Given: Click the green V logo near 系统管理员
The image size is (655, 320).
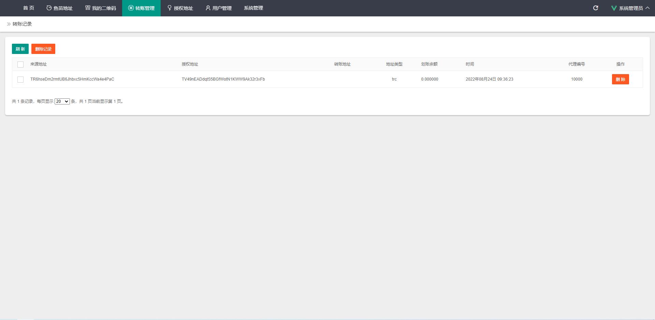Looking at the screenshot, I should point(614,8).
